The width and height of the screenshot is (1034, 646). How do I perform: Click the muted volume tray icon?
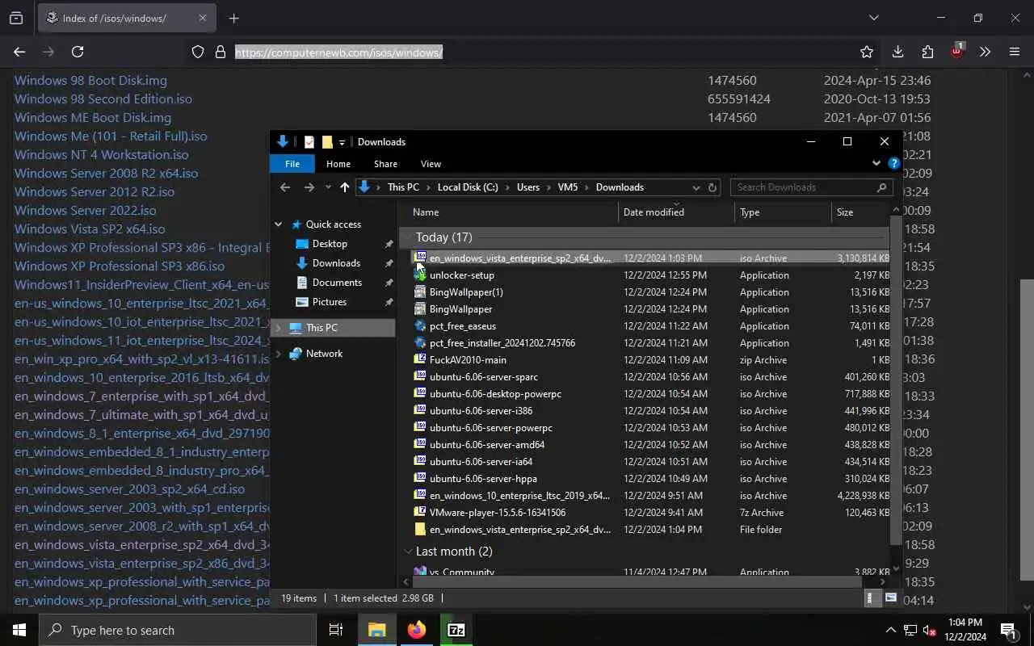coord(930,630)
